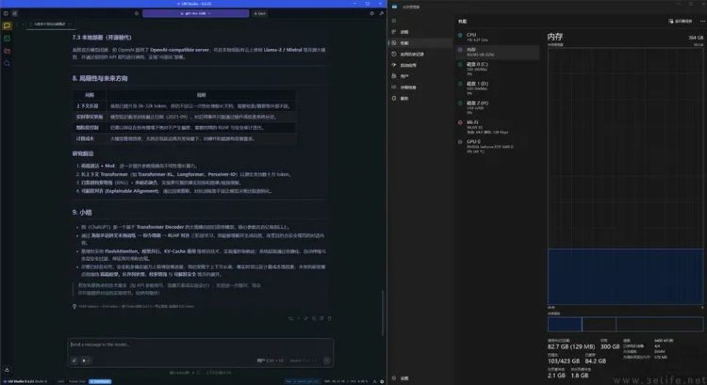Select the open chat tab in LM Studio

click(x=50, y=24)
